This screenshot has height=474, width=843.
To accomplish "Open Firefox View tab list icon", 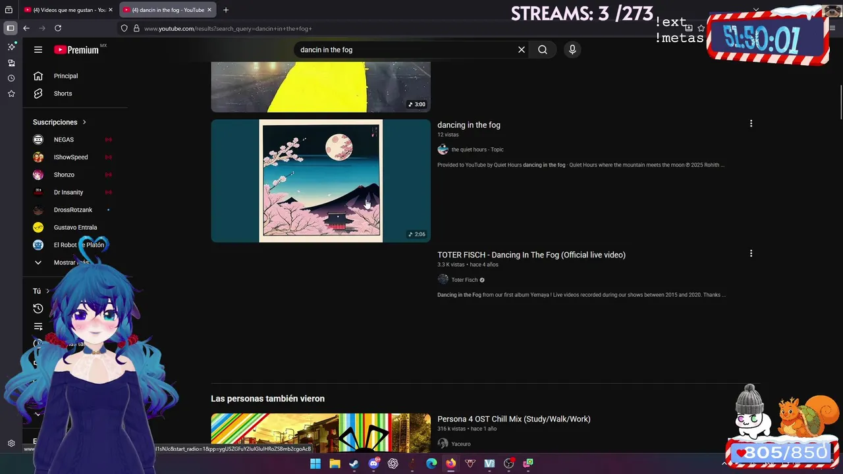I will click(x=9, y=10).
